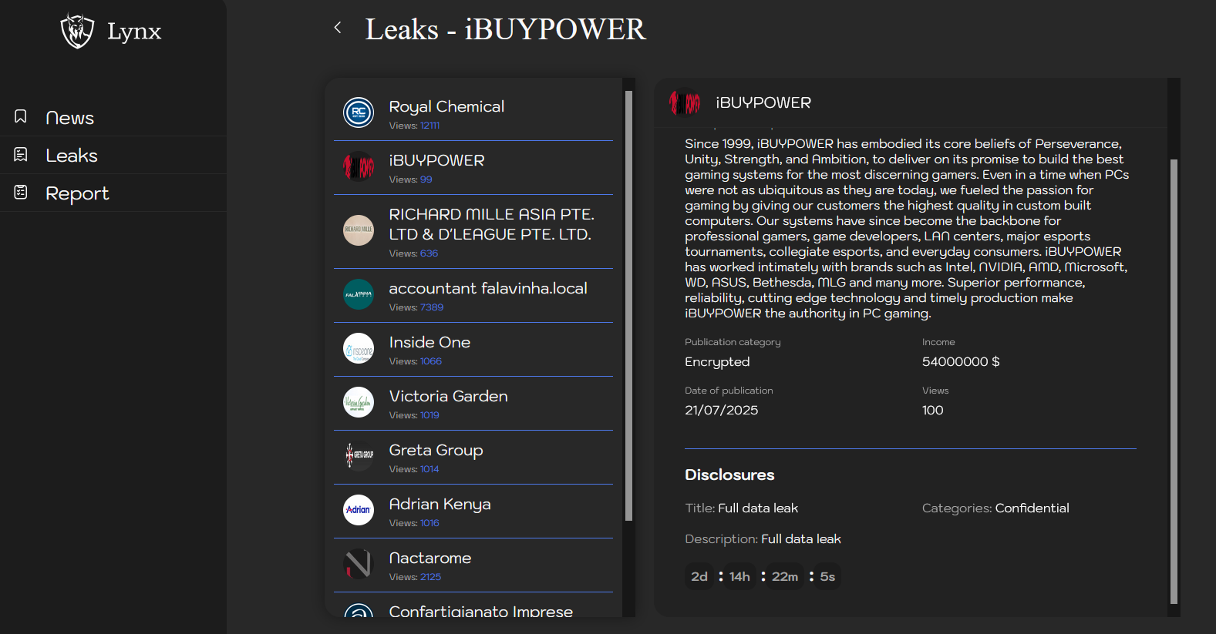This screenshot has height=634, width=1216.
Task: Click the Lynx brand name
Action: pyautogui.click(x=134, y=32)
